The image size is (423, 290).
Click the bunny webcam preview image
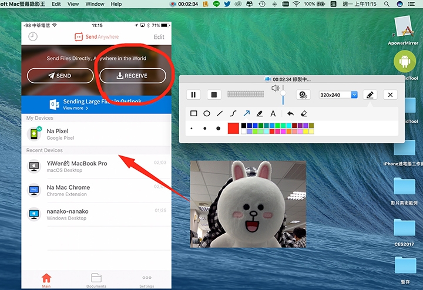(248, 204)
